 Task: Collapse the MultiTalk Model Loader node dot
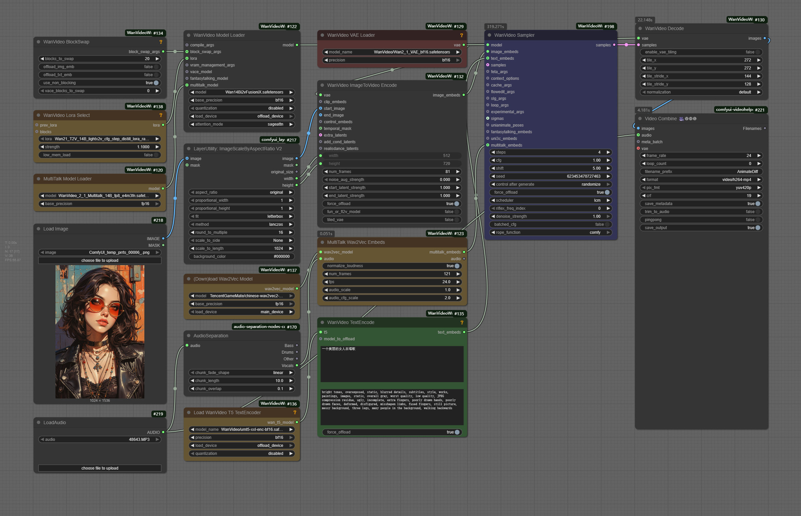click(x=38, y=179)
